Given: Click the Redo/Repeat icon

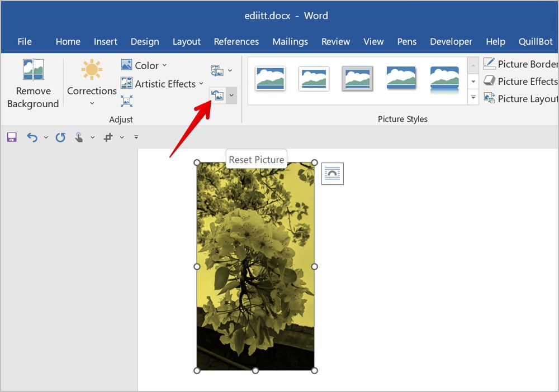Looking at the screenshot, I should [x=60, y=137].
